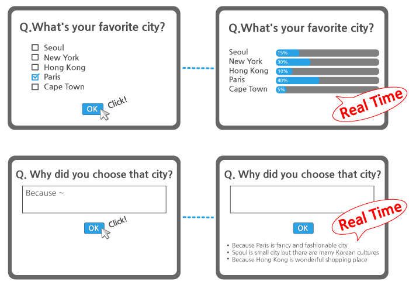Check the Seoul checkbox

(35, 48)
